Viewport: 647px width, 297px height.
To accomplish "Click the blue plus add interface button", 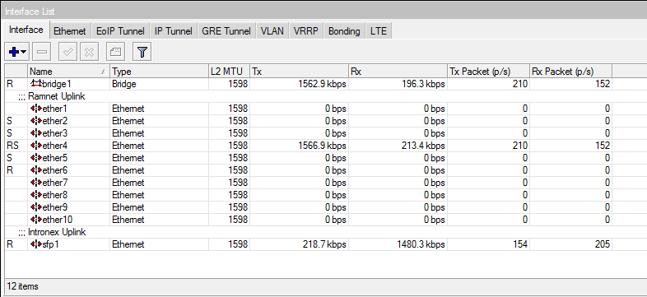I will [14, 52].
